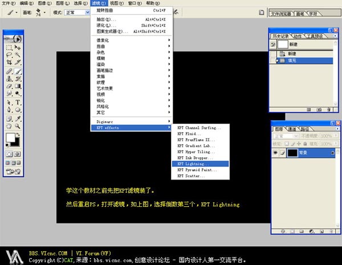
Task: Click delete state trash in History panel
Action: 329,110
